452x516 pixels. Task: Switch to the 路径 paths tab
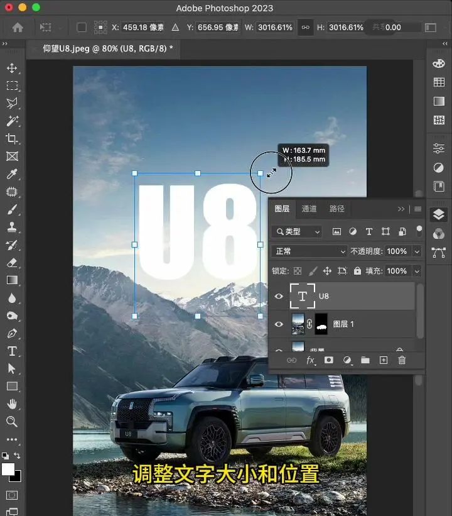pos(337,209)
